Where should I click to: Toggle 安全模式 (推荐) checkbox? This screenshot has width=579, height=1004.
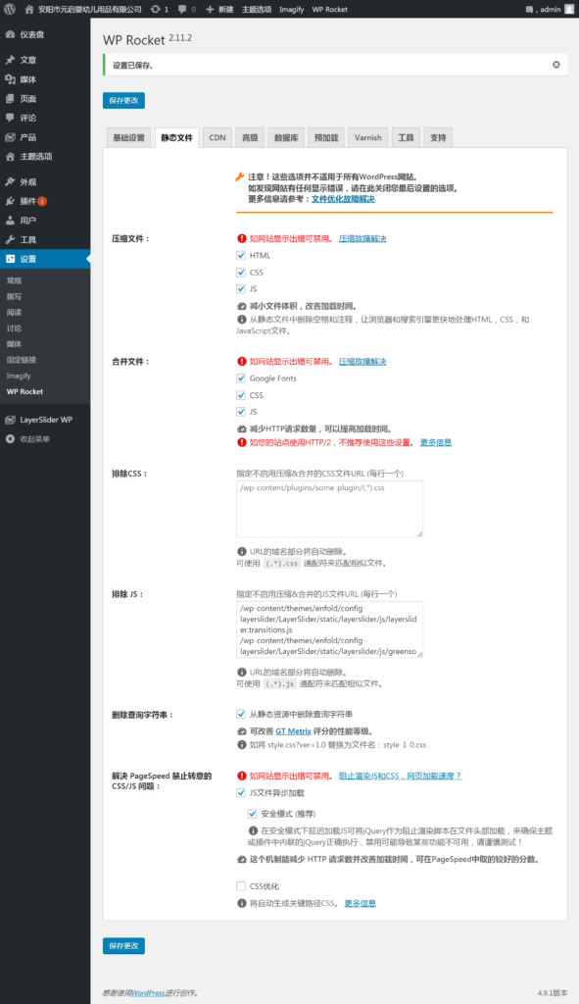(x=252, y=814)
